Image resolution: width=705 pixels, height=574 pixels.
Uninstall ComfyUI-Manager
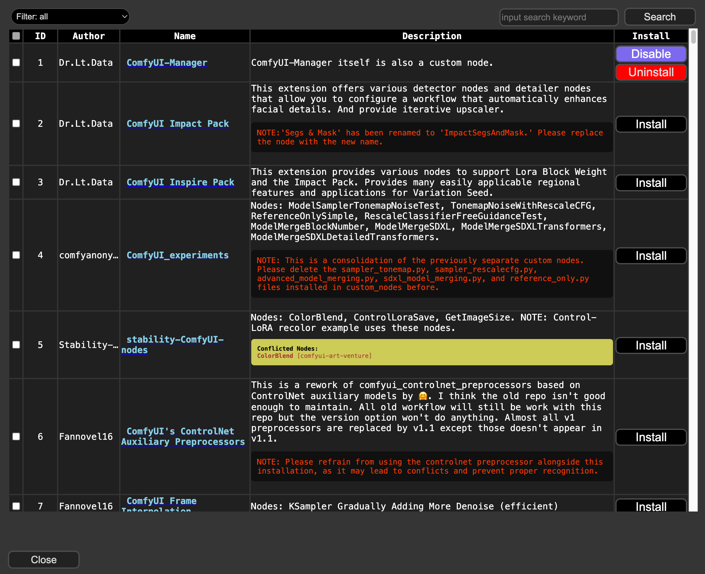pyautogui.click(x=651, y=72)
